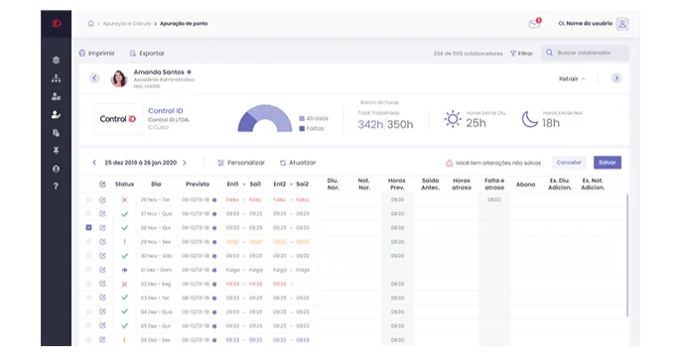The image size is (681, 357).
Task: Click the Cancelar button
Action: pos(569,163)
